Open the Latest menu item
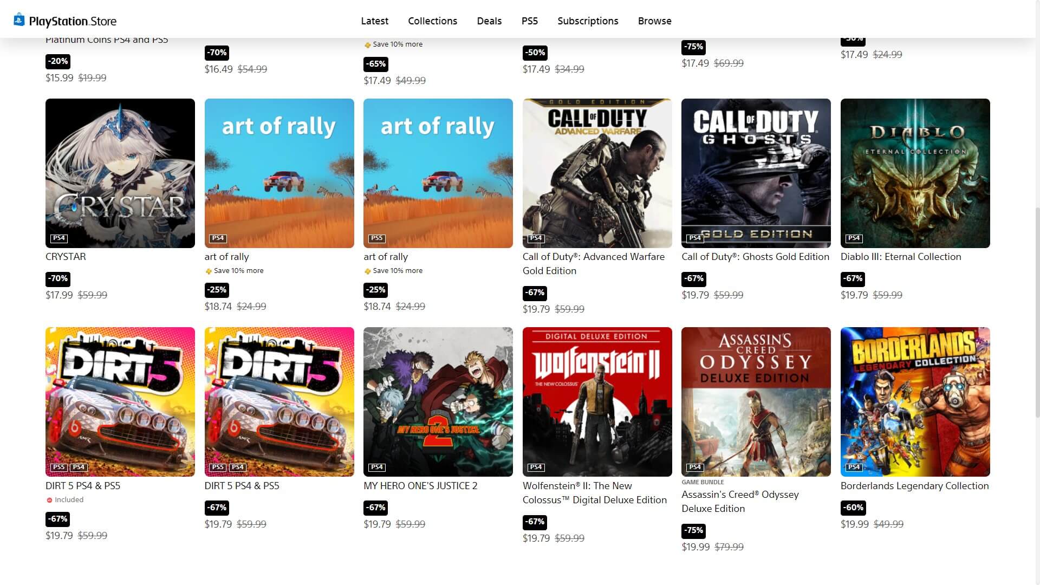This screenshot has width=1040, height=585. 375,21
